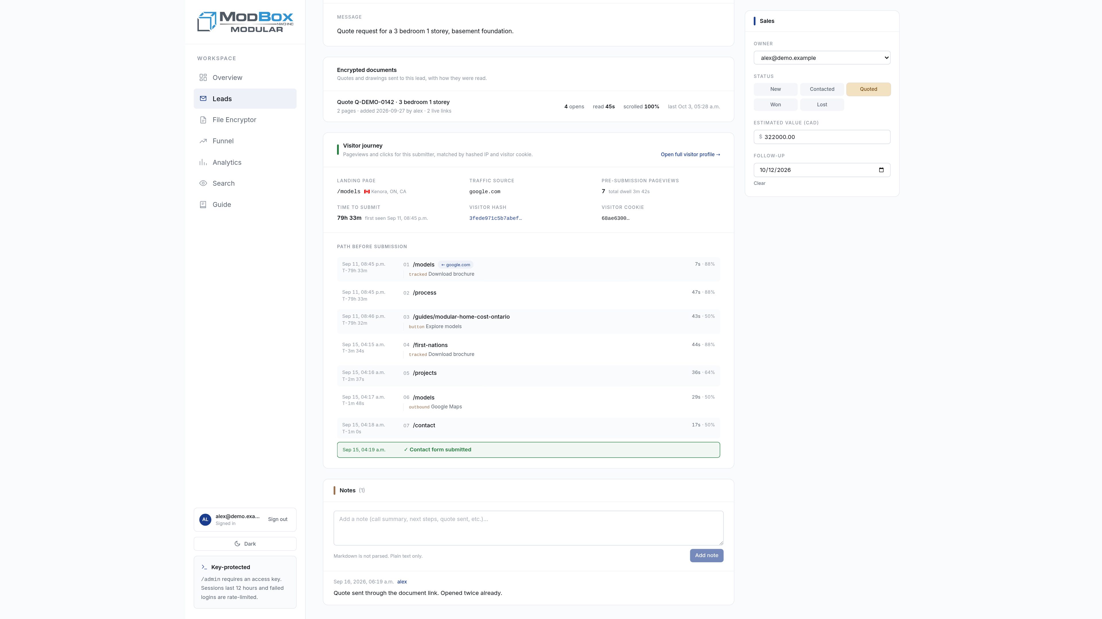This screenshot has width=1102, height=619.
Task: Click the Add note button
Action: 706,555
